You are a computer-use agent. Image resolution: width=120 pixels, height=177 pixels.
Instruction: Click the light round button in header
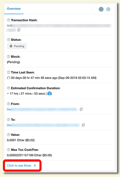(108, 9)
